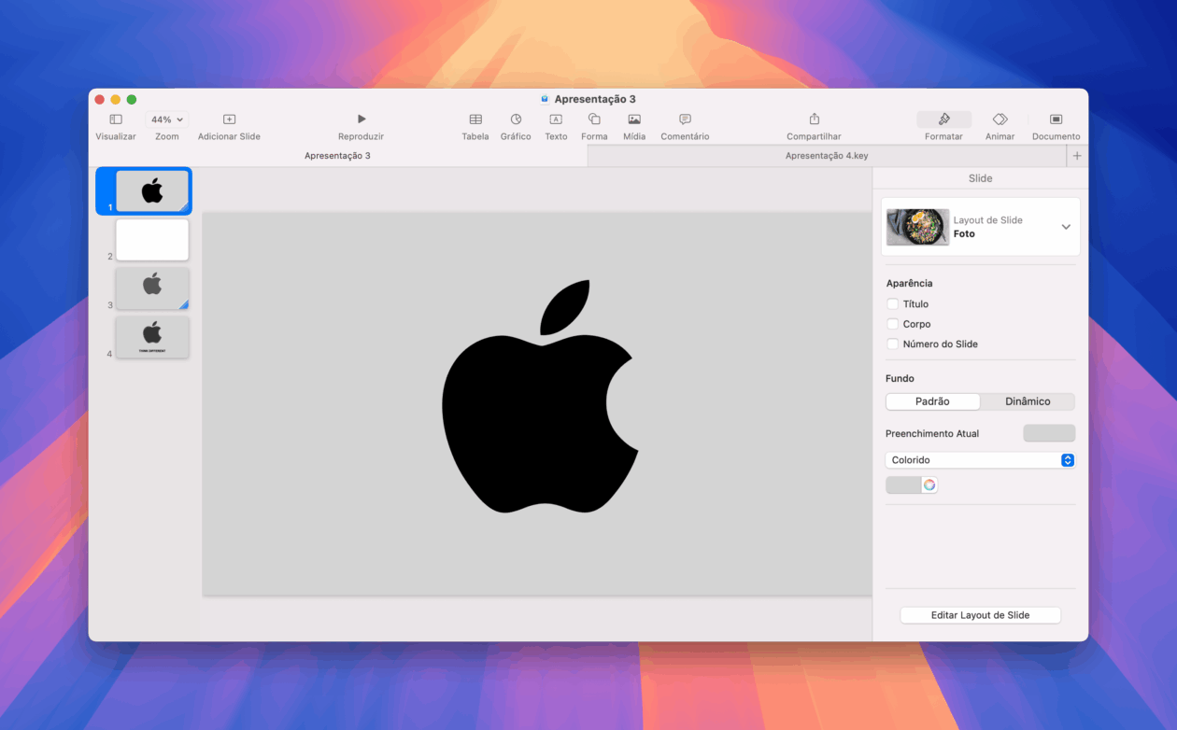Open the Visualizar sidebar view icon

coord(116,119)
